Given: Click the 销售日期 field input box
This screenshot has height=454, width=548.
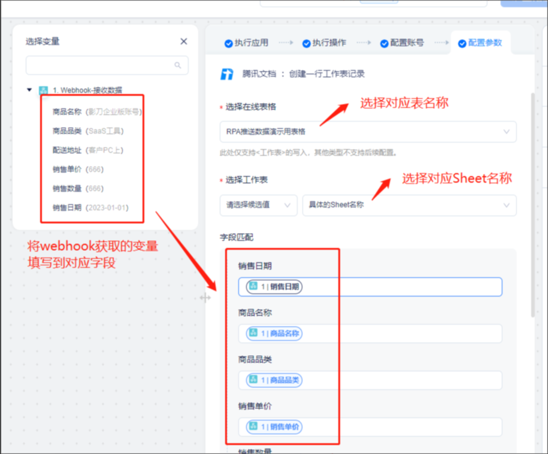Looking at the screenshot, I should click(x=370, y=287).
